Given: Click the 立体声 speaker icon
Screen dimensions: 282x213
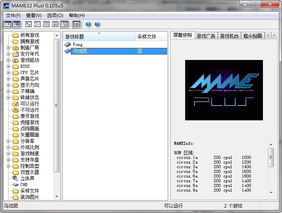Looking at the screenshot, I should (x=16, y=178).
